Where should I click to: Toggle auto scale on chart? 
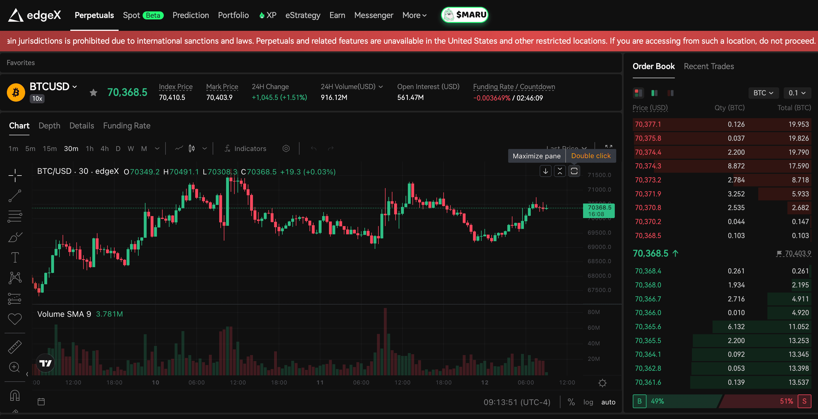pyautogui.click(x=608, y=402)
